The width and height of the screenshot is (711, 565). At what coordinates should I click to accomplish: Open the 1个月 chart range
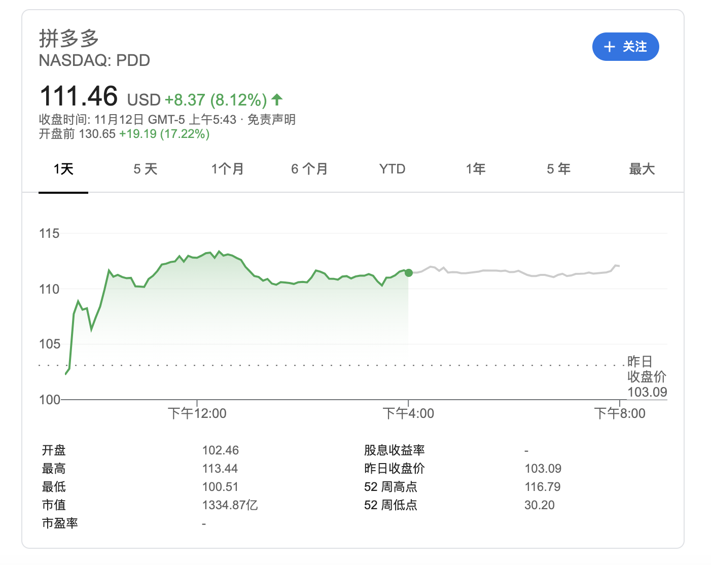click(228, 169)
